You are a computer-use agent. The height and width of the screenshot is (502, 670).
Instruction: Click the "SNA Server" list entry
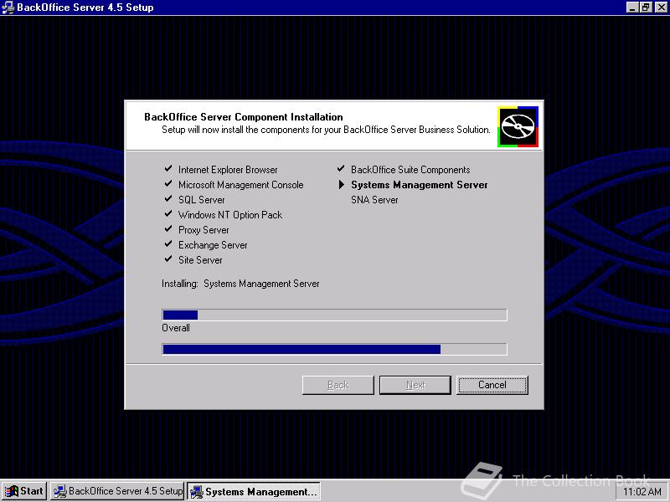(374, 200)
